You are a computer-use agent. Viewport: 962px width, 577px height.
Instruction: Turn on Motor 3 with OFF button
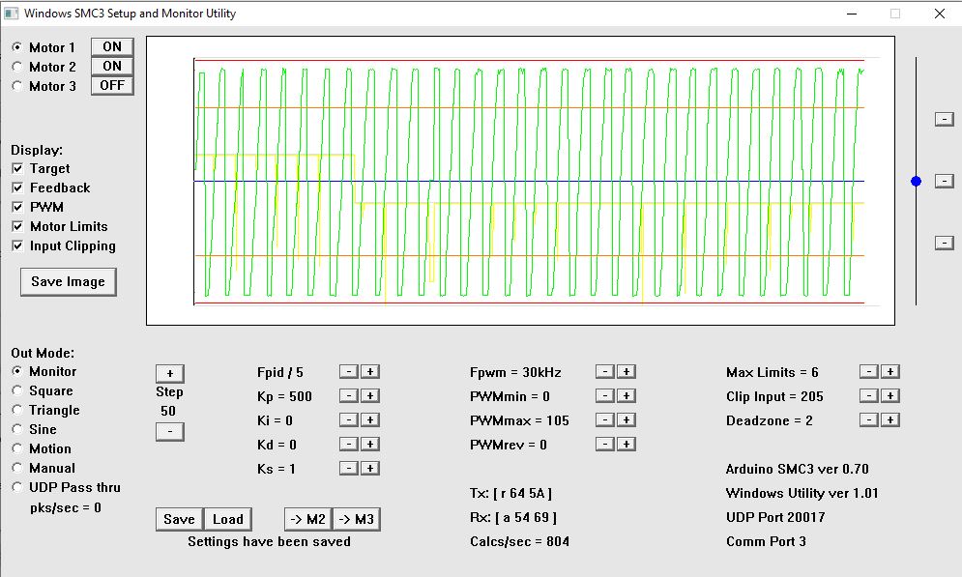click(x=112, y=86)
